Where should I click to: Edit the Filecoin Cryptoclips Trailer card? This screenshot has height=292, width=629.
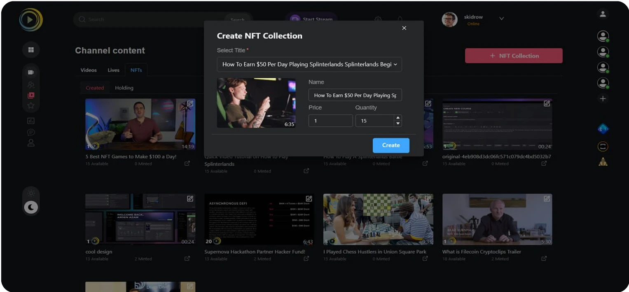(547, 199)
